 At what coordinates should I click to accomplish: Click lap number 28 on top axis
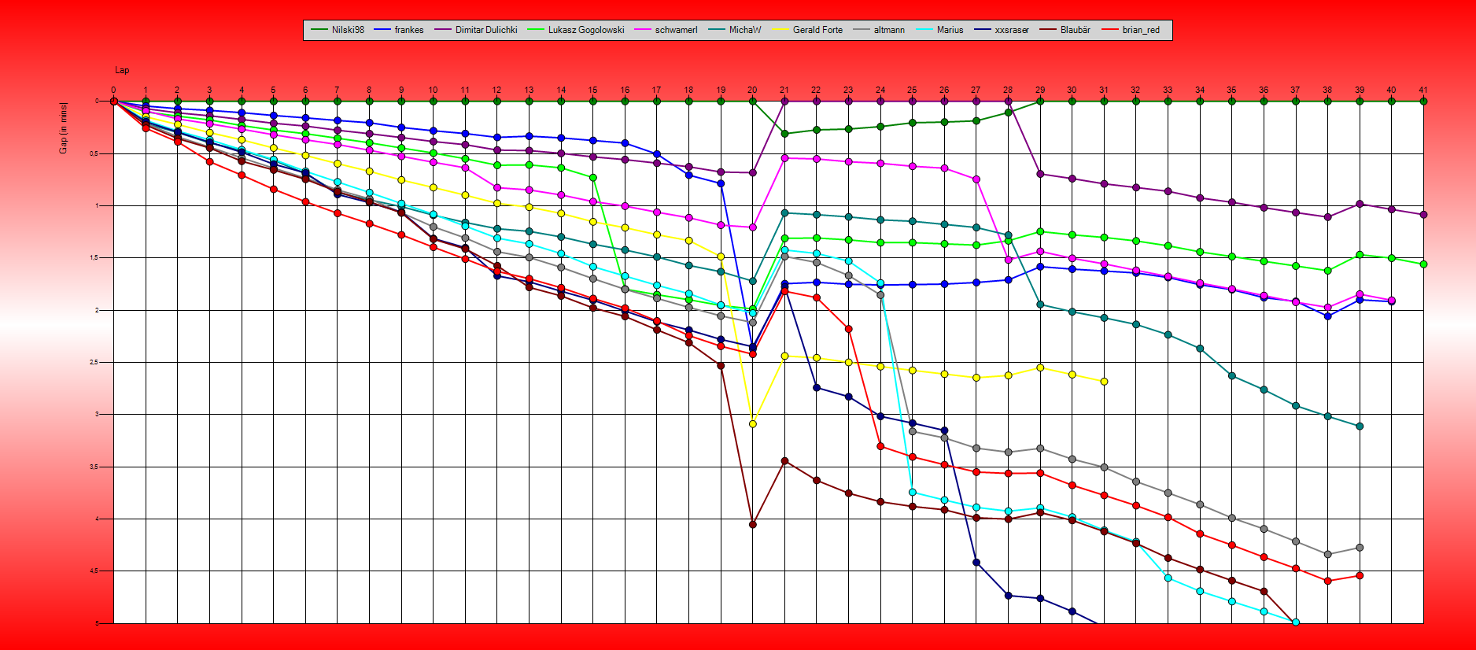coord(1008,90)
